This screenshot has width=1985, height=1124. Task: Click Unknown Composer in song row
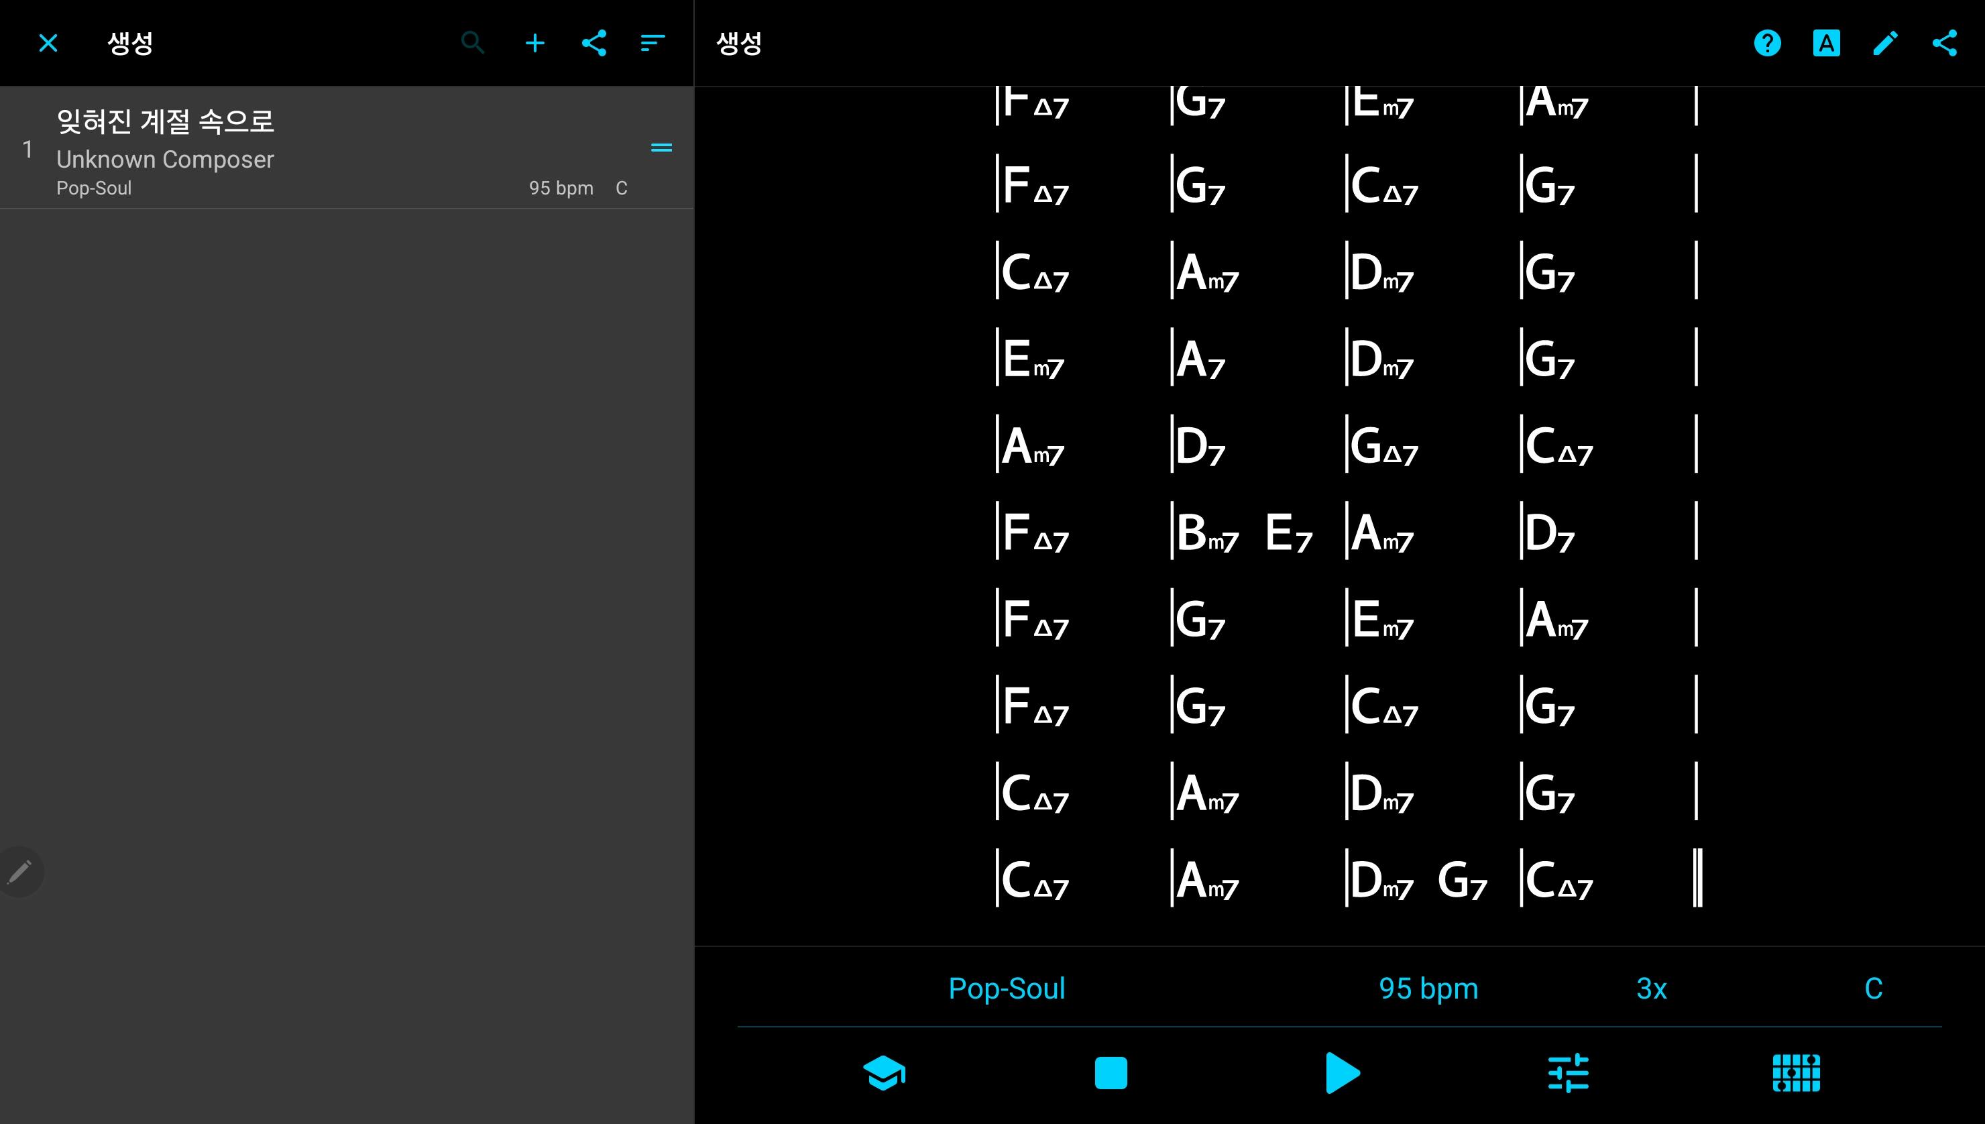pos(165,160)
